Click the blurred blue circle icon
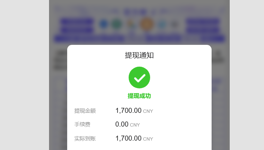Viewport: 264px width, 150px height. coord(103,24)
